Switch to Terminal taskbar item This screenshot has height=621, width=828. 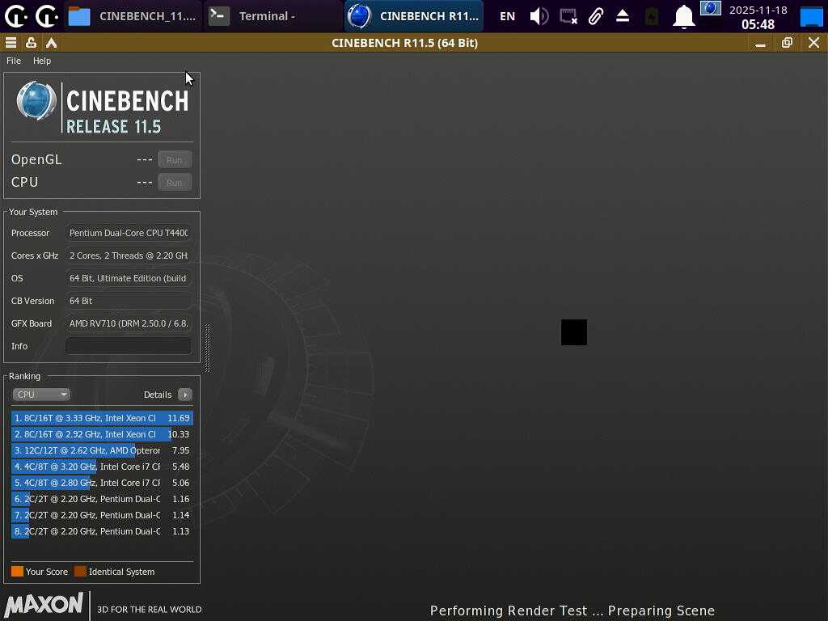(272, 16)
